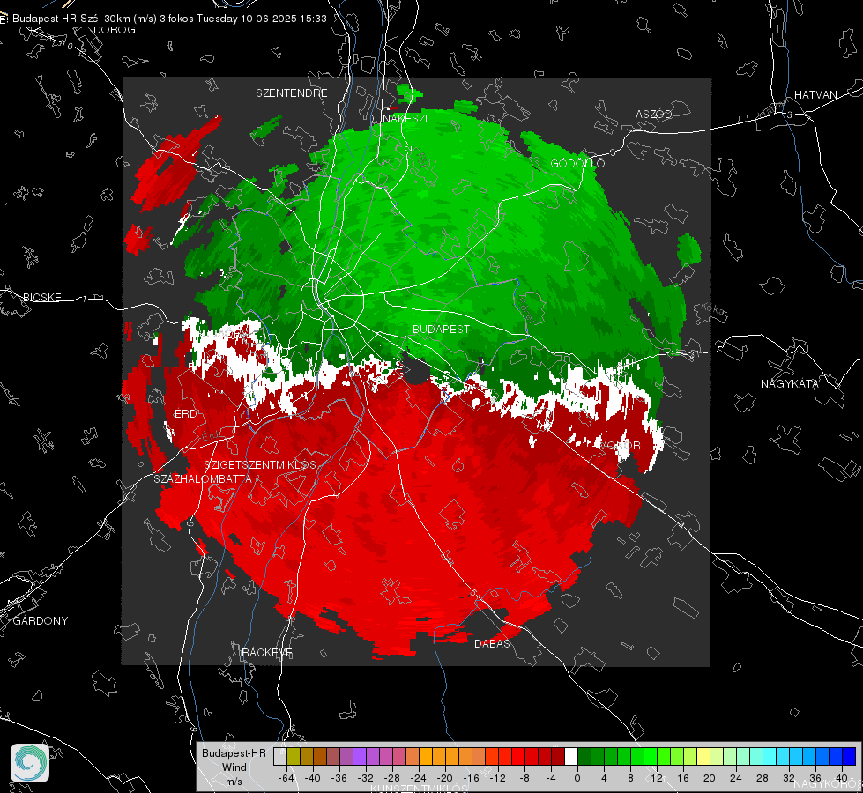Screen dimensions: 863x793
Task: Click the -24 value on the wind legend
Action: click(x=419, y=778)
